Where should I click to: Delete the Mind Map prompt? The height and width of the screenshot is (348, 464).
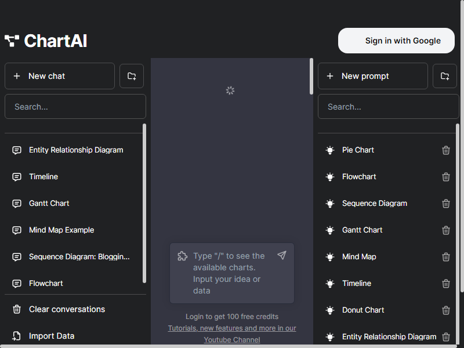[446, 257]
